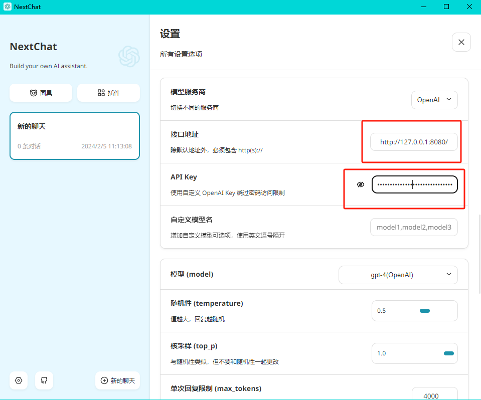Image resolution: width=481 pixels, height=400 pixels.
Task: Toggle API Key visibility eye icon
Action: 361,184
